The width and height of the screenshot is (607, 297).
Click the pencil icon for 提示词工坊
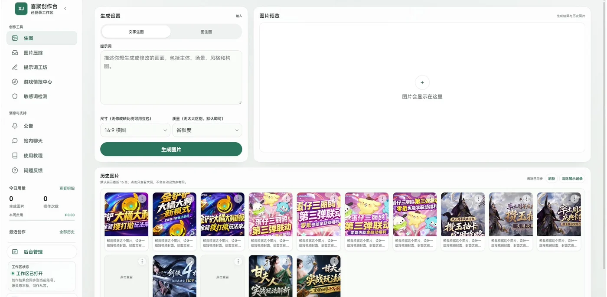click(15, 67)
